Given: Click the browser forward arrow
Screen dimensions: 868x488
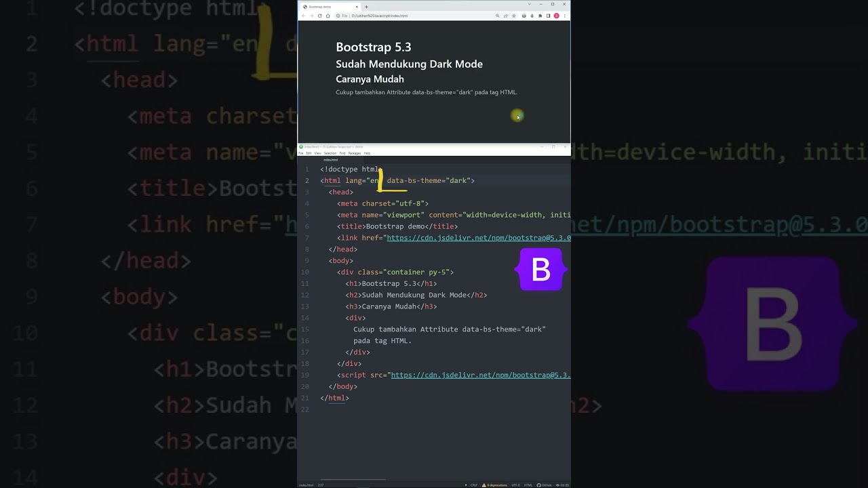Looking at the screenshot, I should [x=311, y=16].
